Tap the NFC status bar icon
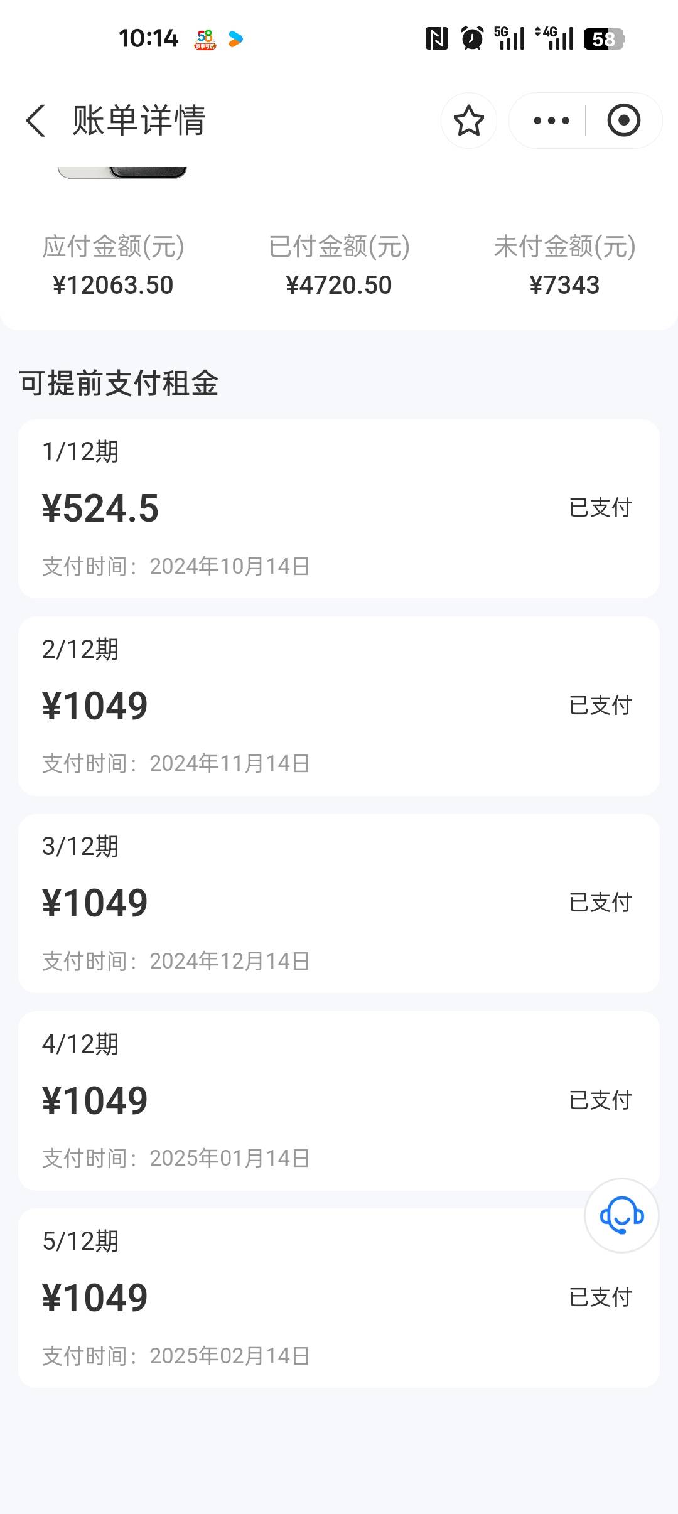Screen dimensions: 678x1514 pos(436,39)
